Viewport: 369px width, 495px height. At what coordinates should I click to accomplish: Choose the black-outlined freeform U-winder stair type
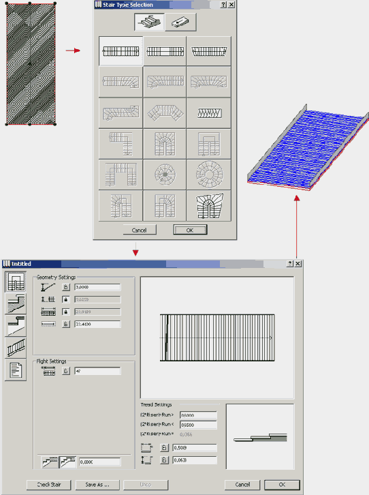click(x=209, y=205)
